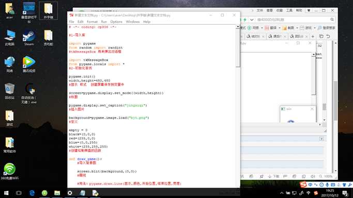This screenshot has height=198, width=353.
Task: Click the browser zoom 100% control
Action: [x=326, y=176]
